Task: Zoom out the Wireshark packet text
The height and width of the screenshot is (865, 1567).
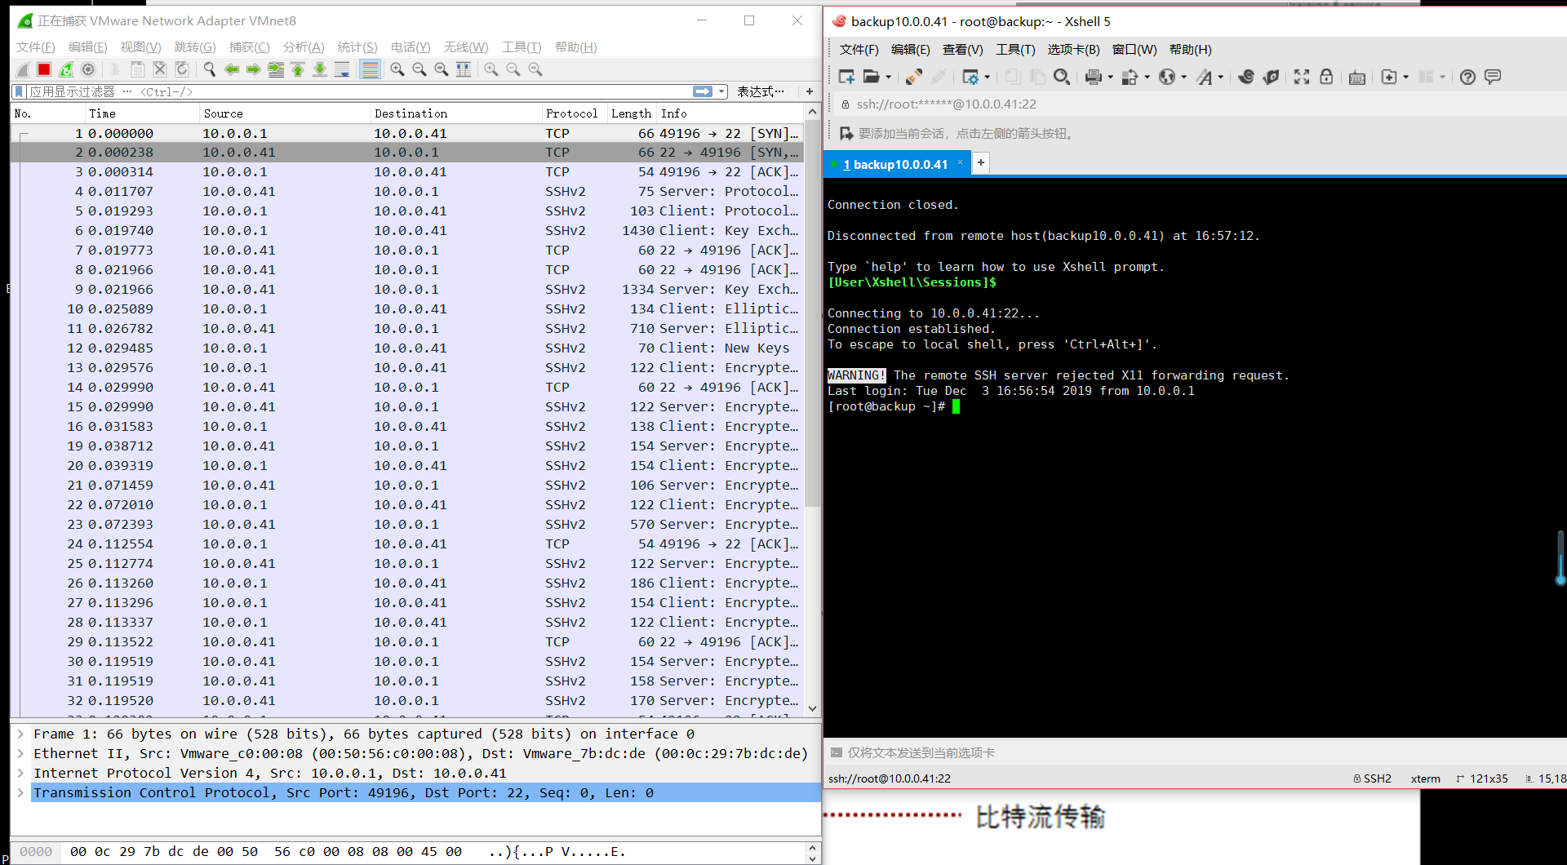Action: click(x=419, y=69)
